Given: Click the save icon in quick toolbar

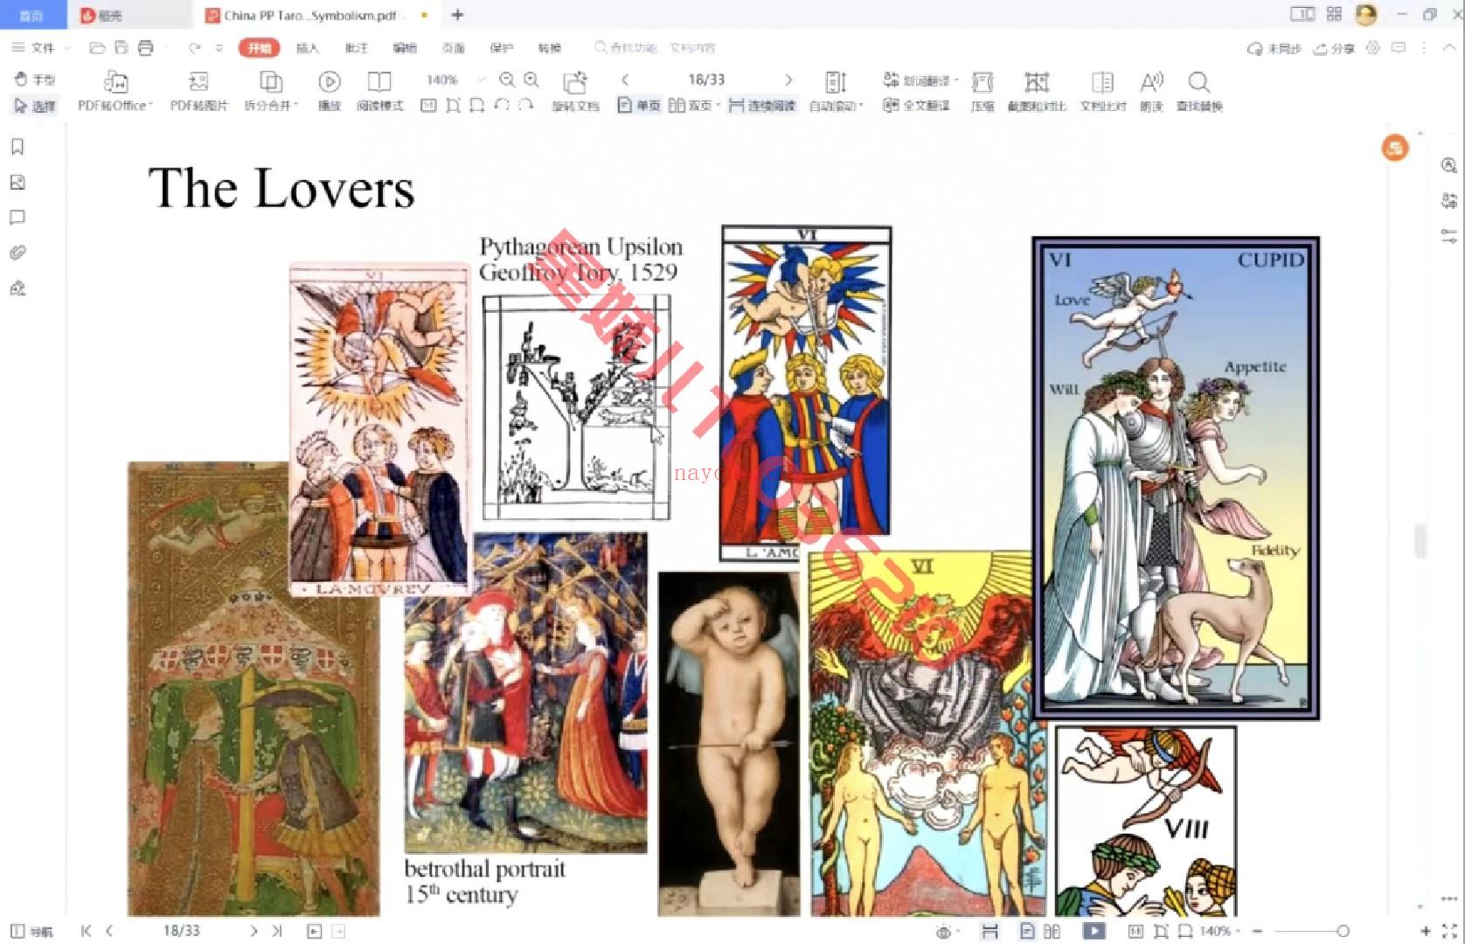Looking at the screenshot, I should tap(122, 48).
